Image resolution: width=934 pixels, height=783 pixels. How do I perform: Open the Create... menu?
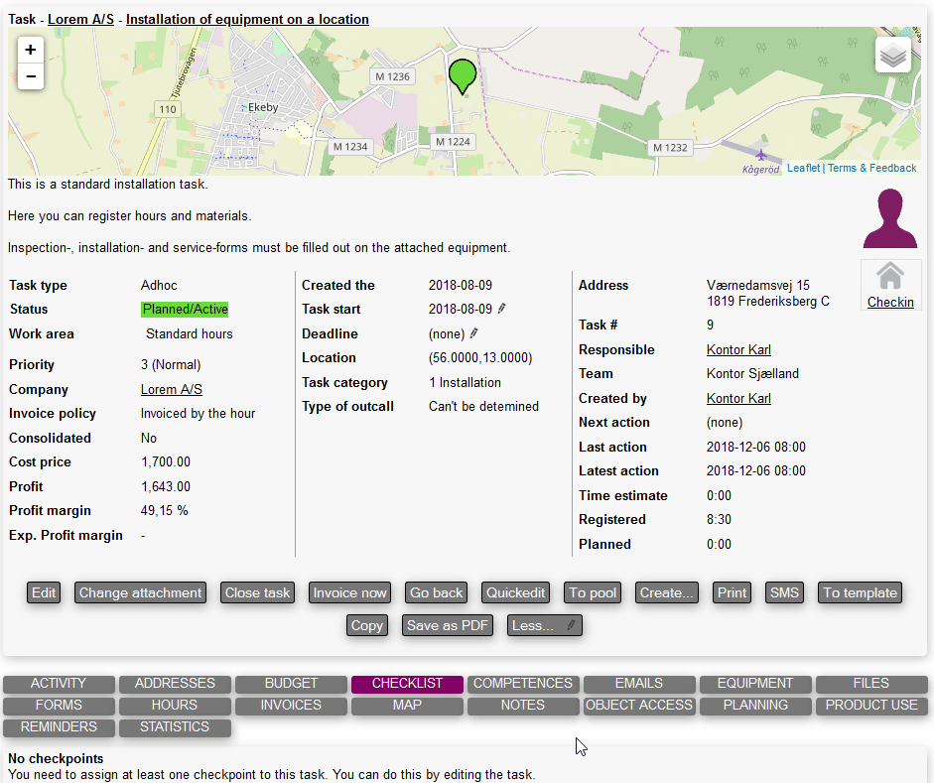(667, 592)
